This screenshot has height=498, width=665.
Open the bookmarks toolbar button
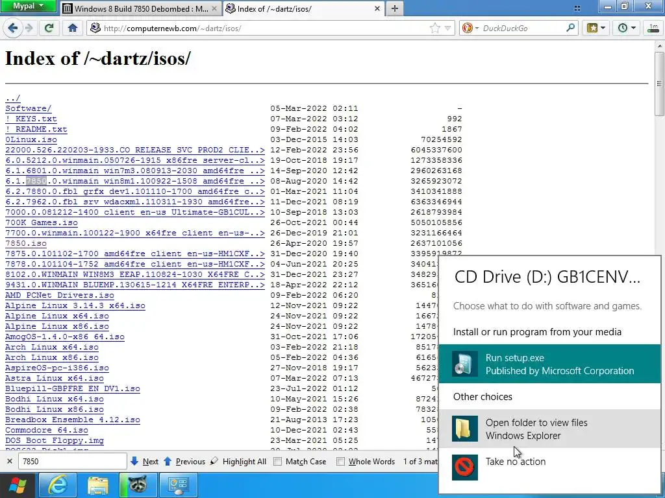596,29
